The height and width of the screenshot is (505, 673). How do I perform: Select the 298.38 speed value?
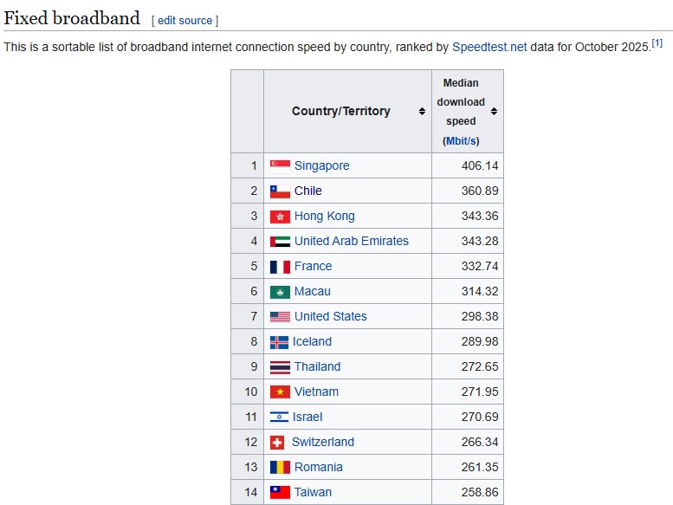tap(480, 316)
